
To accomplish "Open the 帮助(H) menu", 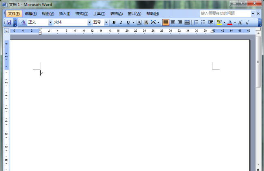I will pyautogui.click(x=153, y=14).
